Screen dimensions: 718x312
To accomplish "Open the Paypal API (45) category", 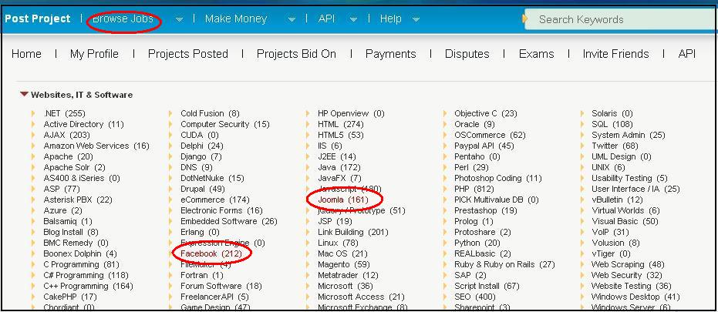I will tap(484, 146).
